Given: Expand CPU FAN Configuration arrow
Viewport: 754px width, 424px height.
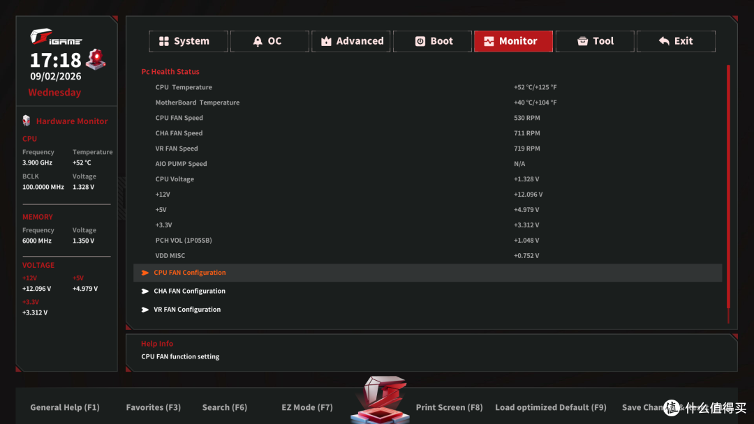Looking at the screenshot, I should [145, 273].
